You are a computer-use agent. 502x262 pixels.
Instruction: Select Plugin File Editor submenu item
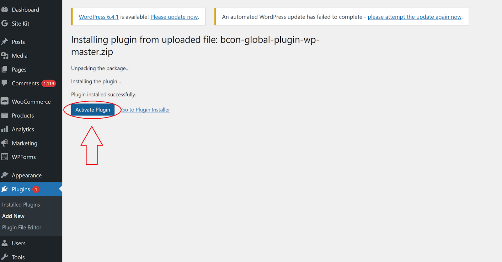[x=22, y=227]
